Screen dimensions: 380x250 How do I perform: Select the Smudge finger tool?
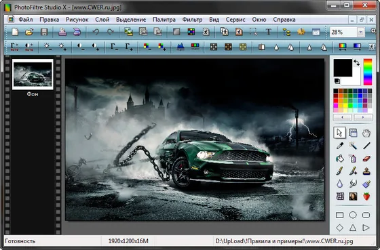[353, 184]
